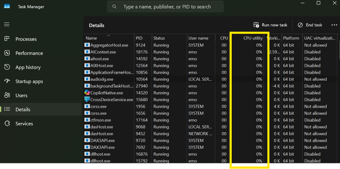Image resolution: width=340 pixels, height=169 pixels.
Task: Click the App history clock icon
Action: (x=7, y=67)
